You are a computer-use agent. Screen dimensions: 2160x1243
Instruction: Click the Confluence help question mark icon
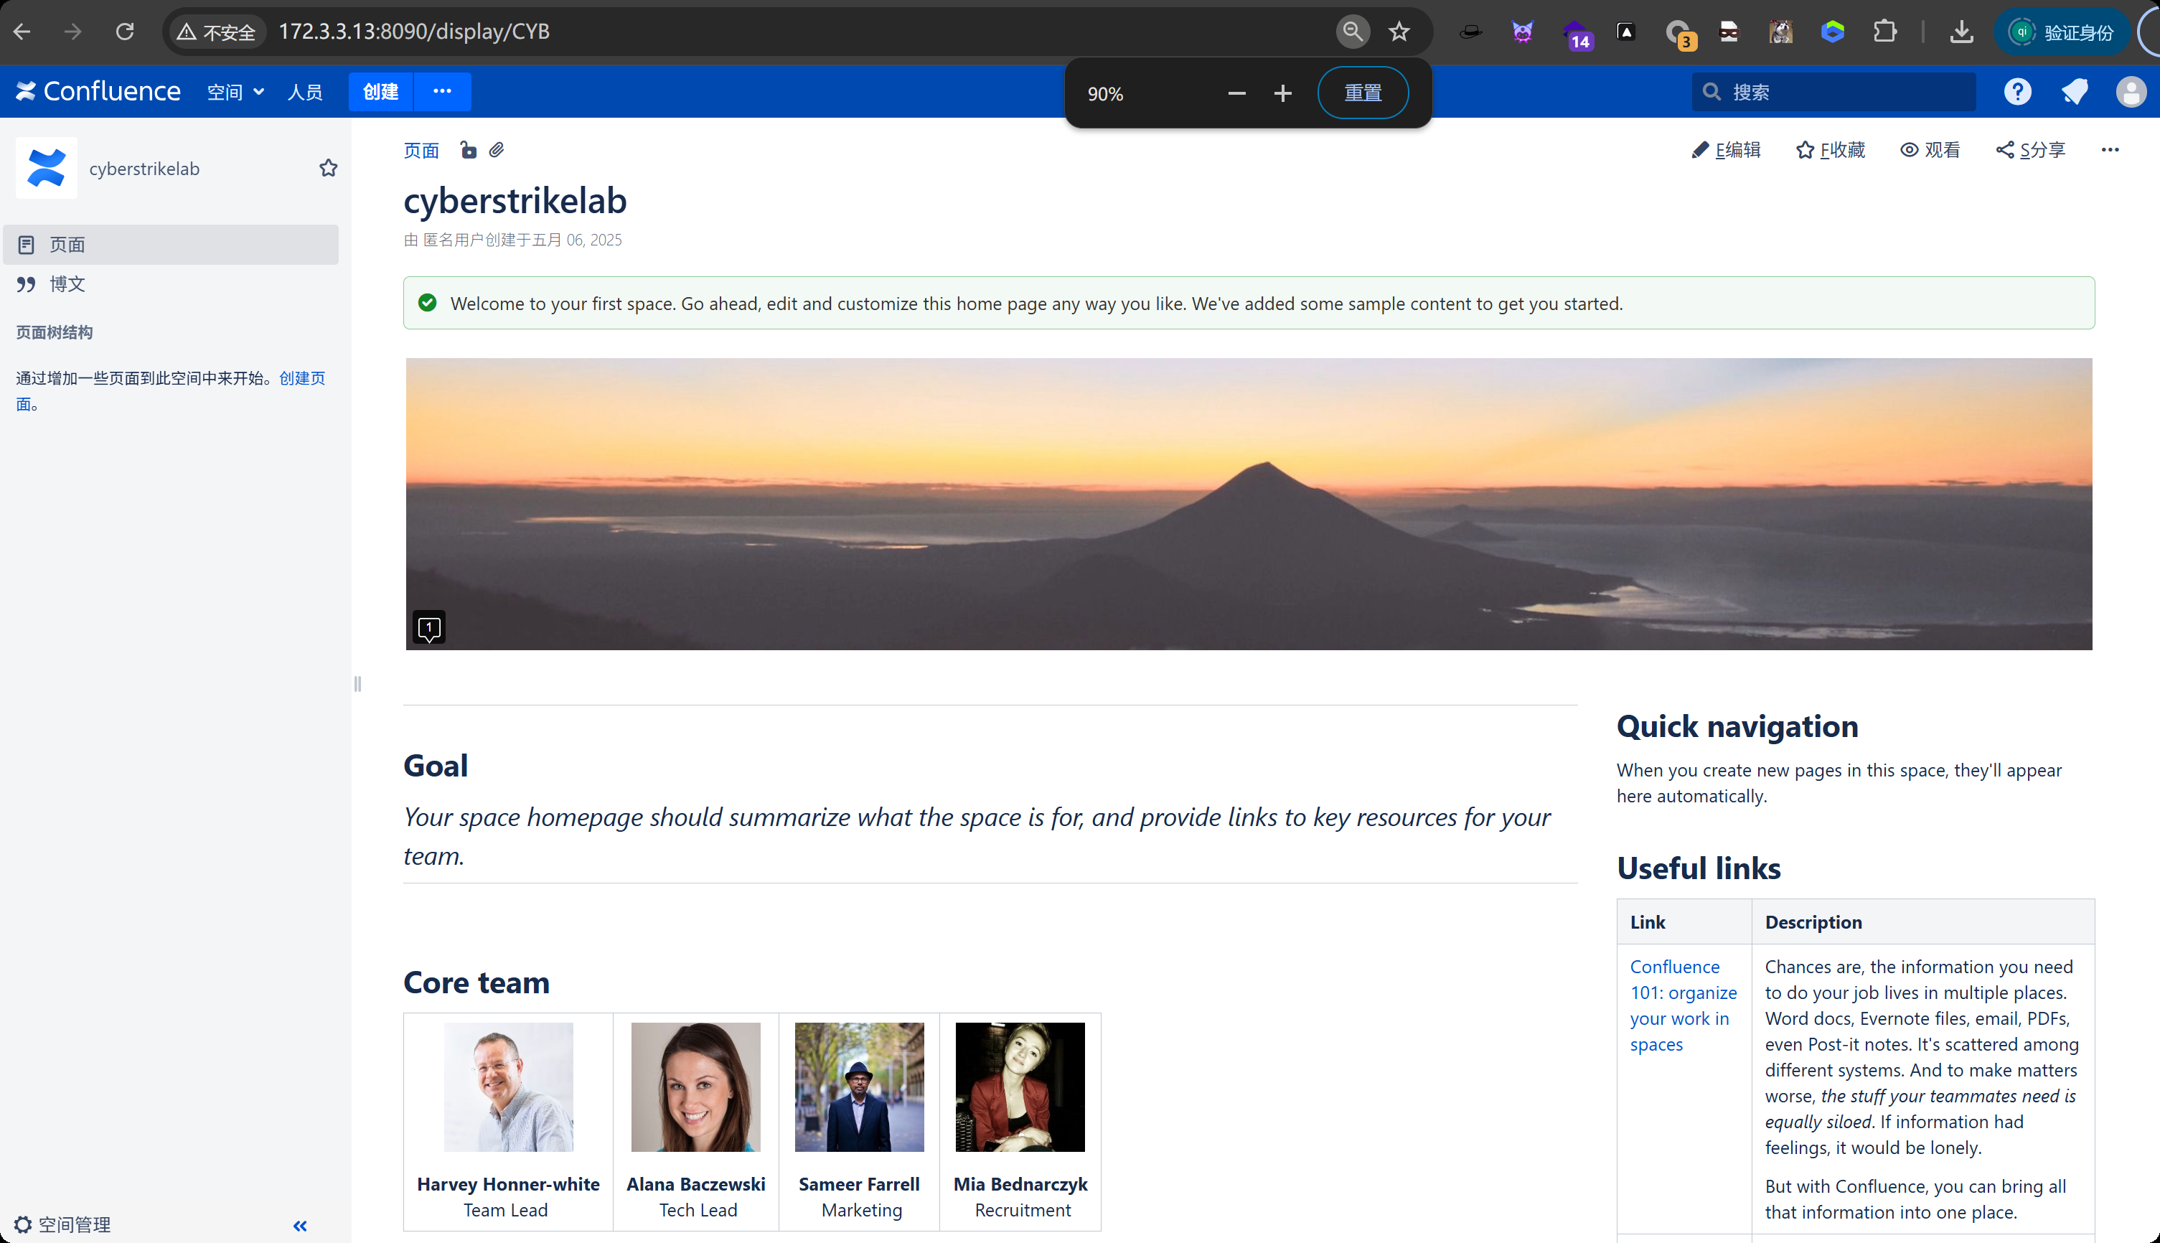pos(2017,91)
